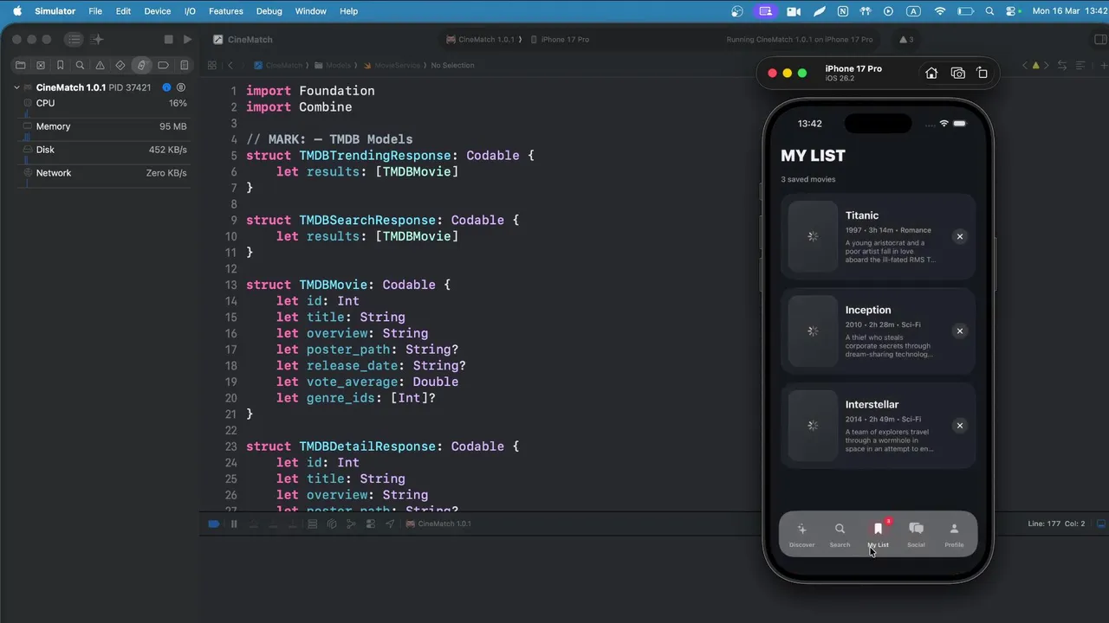Viewport: 1109px width, 623px height.
Task: Open the editor related items grid icon
Action: pos(211,65)
